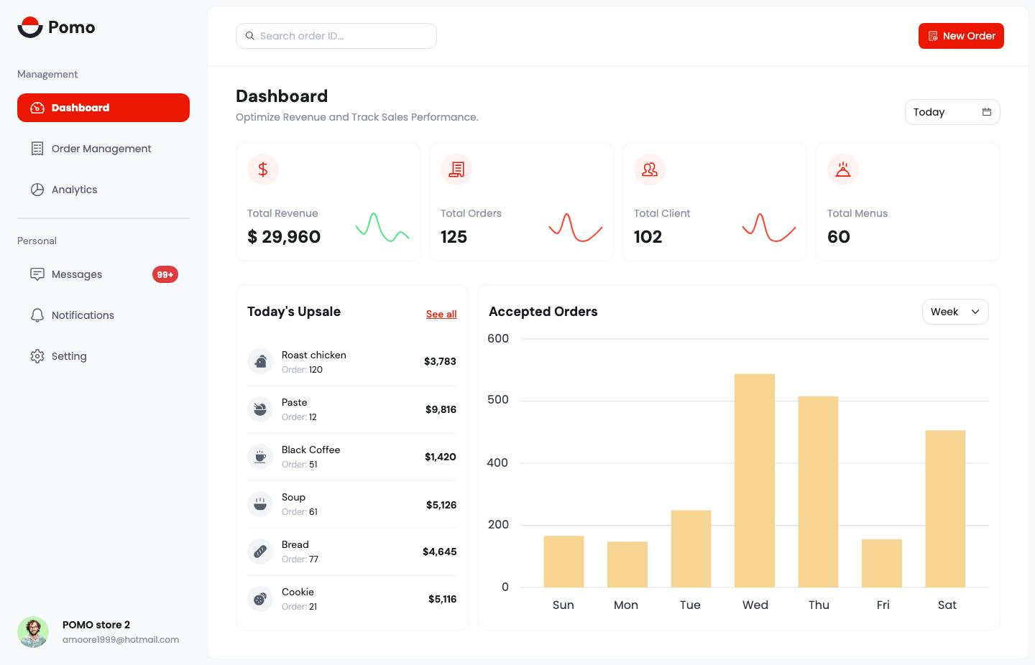The width and height of the screenshot is (1035, 665).
Task: Click the Cookie item icon
Action: point(260,598)
